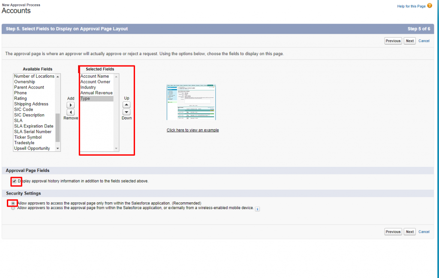Move selected field Down with arrow

point(126,112)
